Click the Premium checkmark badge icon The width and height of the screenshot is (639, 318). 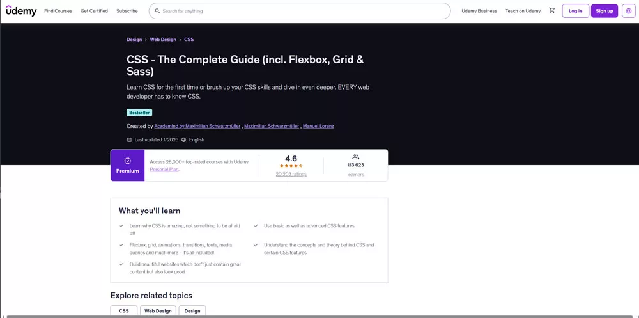[x=128, y=161]
